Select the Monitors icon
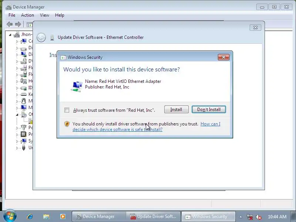The width and height of the screenshot is (296, 222). pyautogui.click(x=24, y=108)
